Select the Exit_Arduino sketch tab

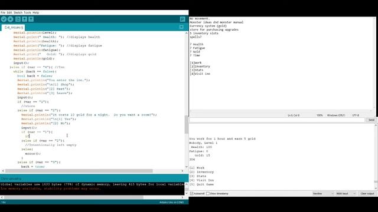tap(14, 28)
